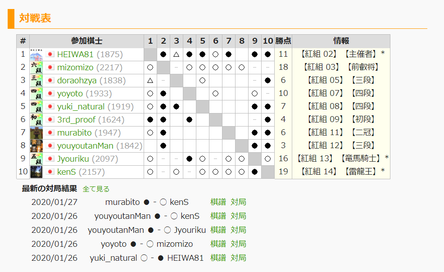Click black circle result in kenS's row

click(255, 172)
